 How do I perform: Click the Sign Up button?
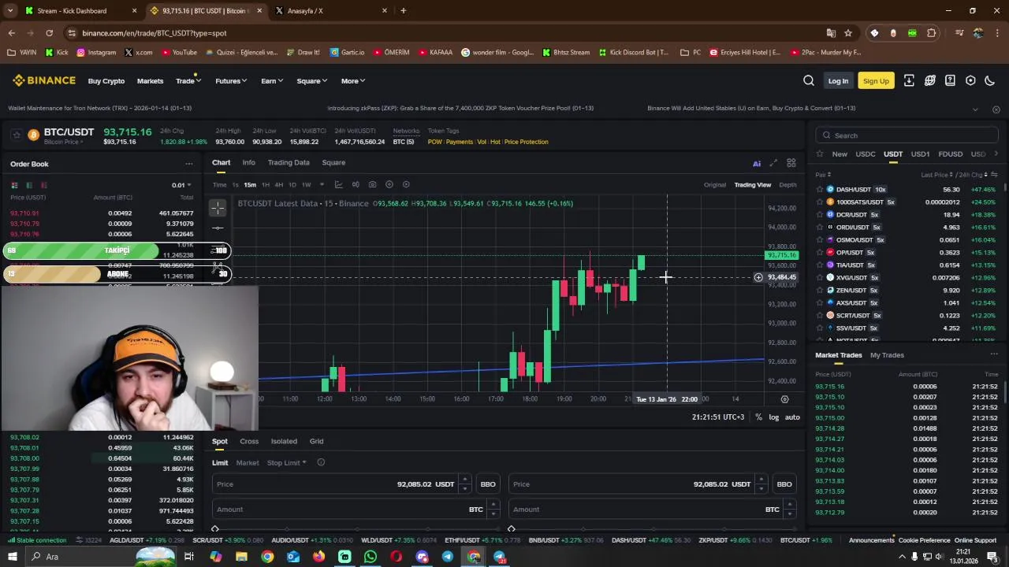click(x=876, y=81)
